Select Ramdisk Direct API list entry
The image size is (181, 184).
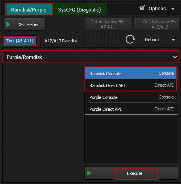click(131, 85)
